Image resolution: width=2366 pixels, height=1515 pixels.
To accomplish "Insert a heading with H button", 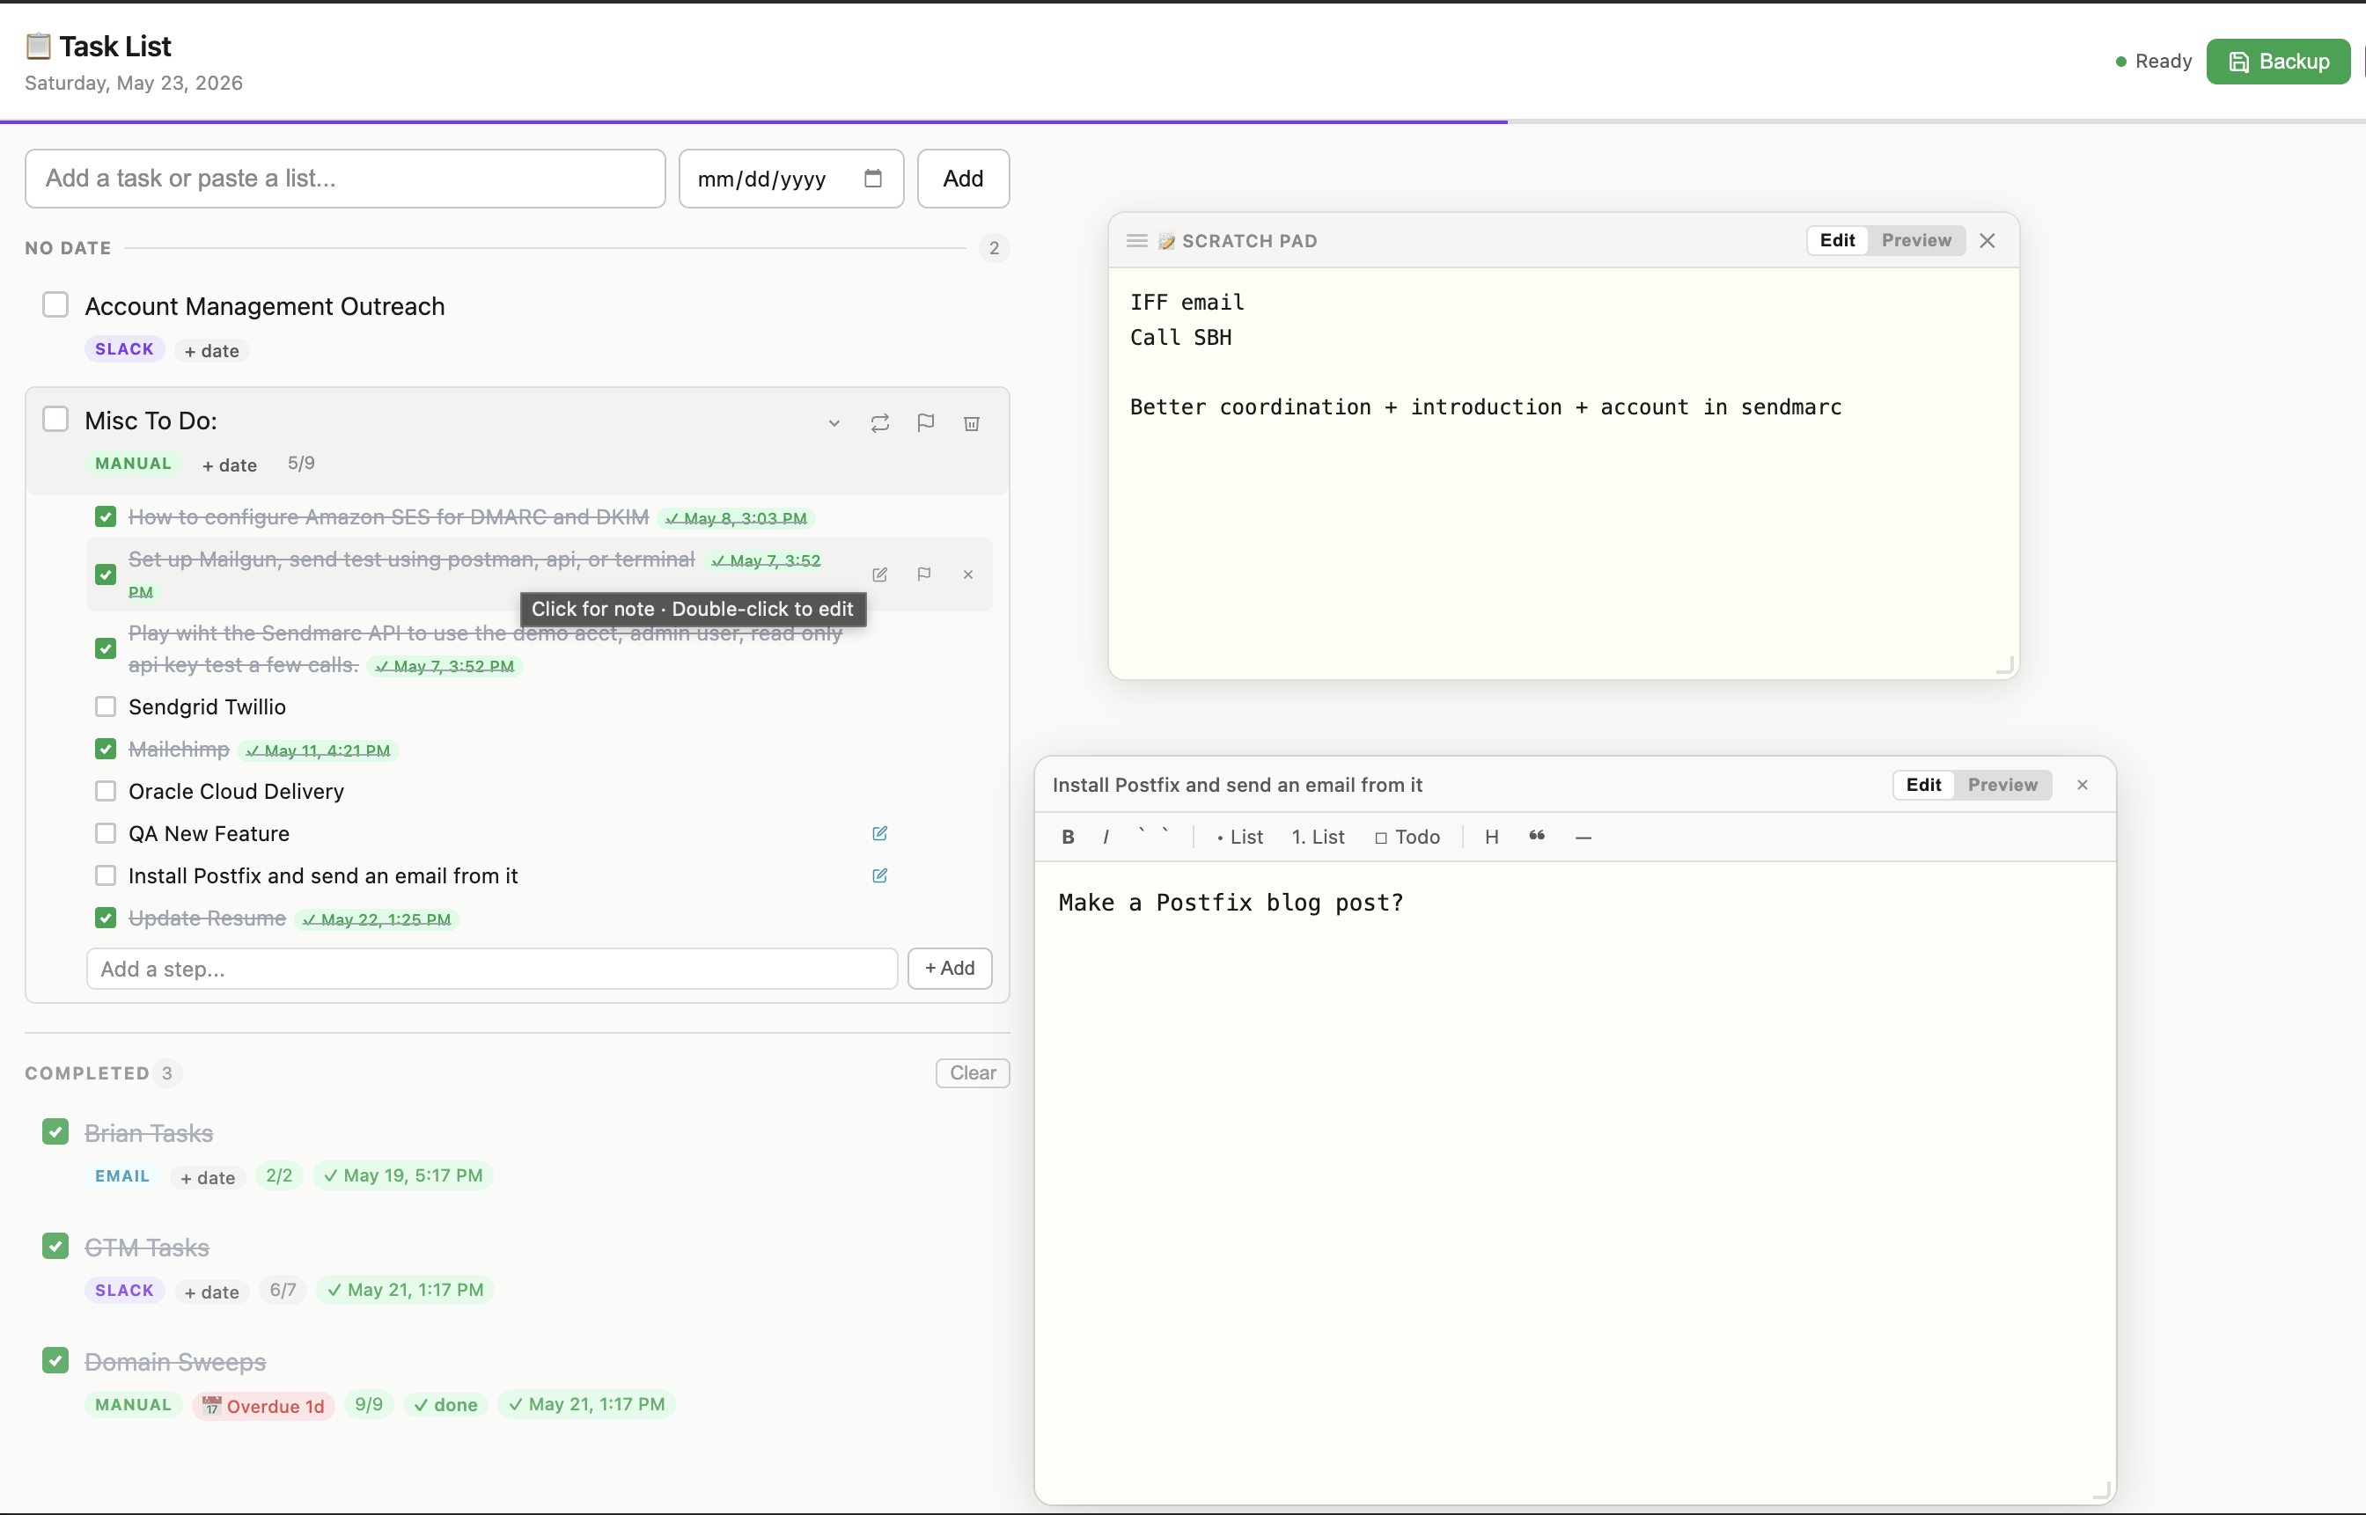I will pyautogui.click(x=1492, y=838).
